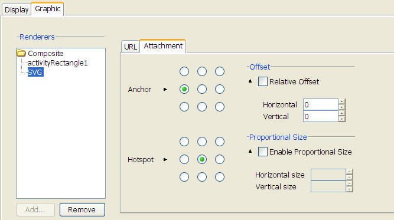Set Hotspot to top-left
The height and width of the screenshot is (220, 394).
tap(184, 142)
